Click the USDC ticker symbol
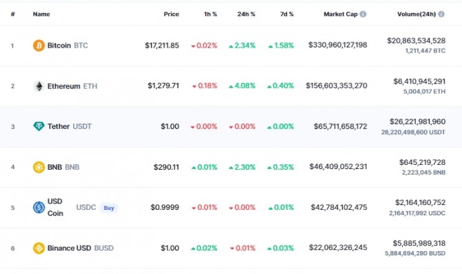462x274 pixels. click(x=86, y=207)
